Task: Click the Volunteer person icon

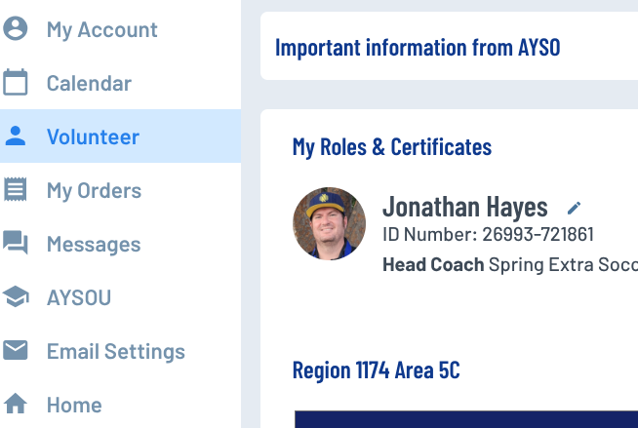Action: pos(16,136)
